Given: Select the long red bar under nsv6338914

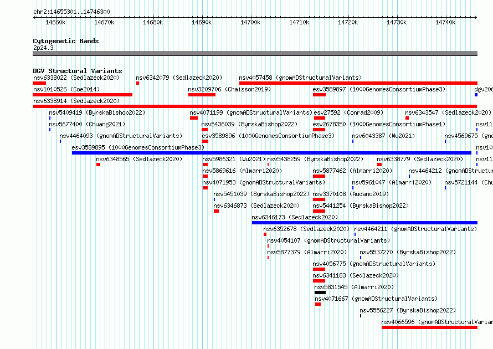Looking at the screenshot, I should pyautogui.click(x=255, y=106).
